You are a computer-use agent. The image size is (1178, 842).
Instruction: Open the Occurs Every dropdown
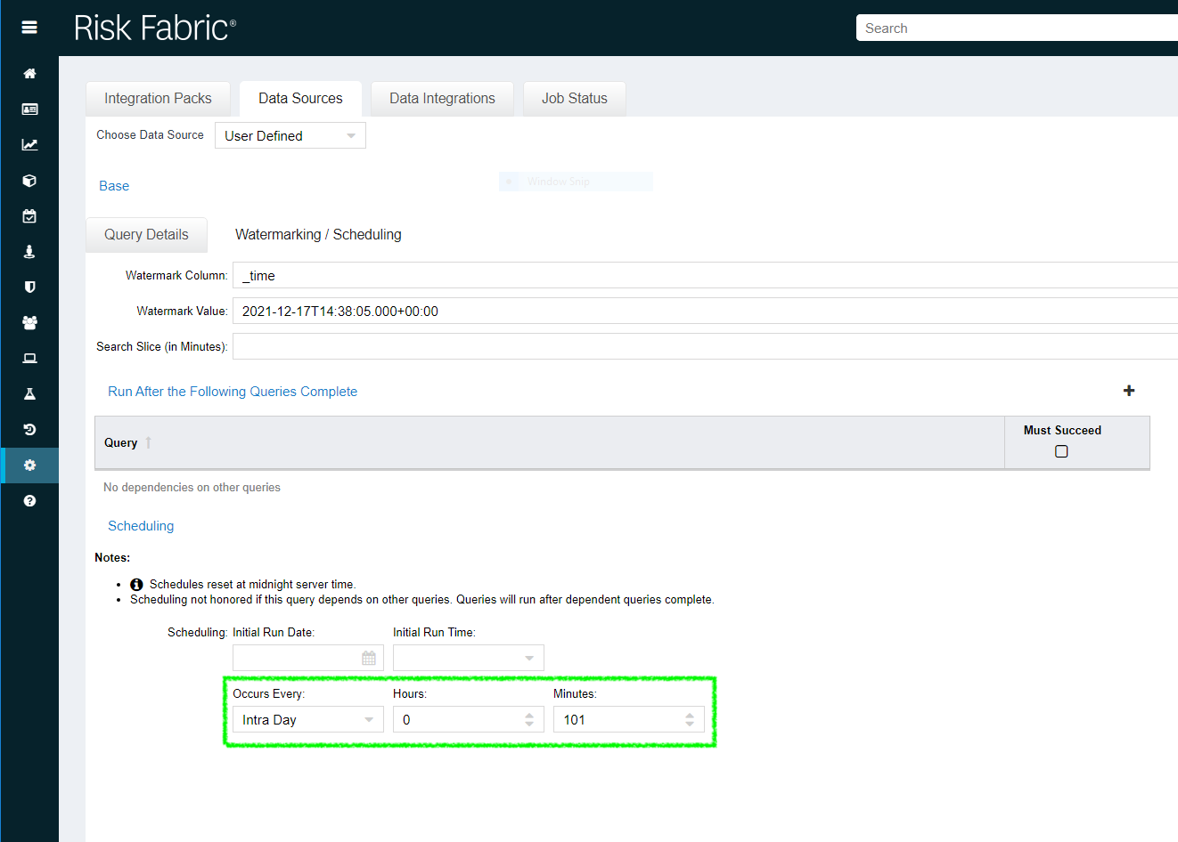[307, 719]
